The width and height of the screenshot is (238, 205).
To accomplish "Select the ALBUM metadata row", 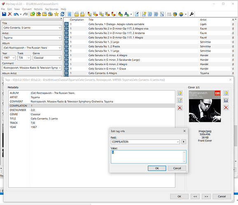I will click(x=92, y=93).
